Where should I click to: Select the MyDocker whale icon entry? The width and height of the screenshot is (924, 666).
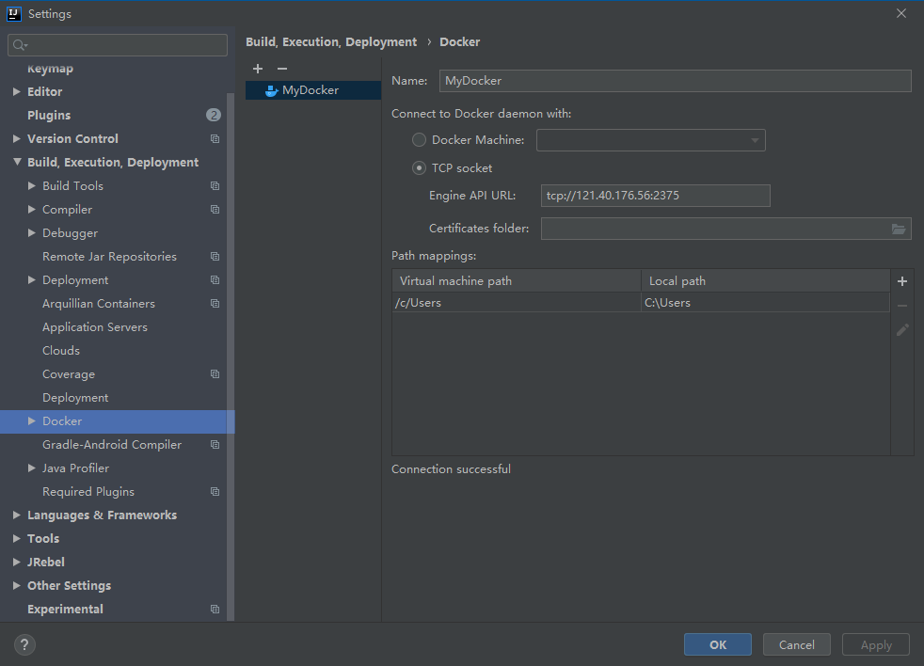pos(271,90)
